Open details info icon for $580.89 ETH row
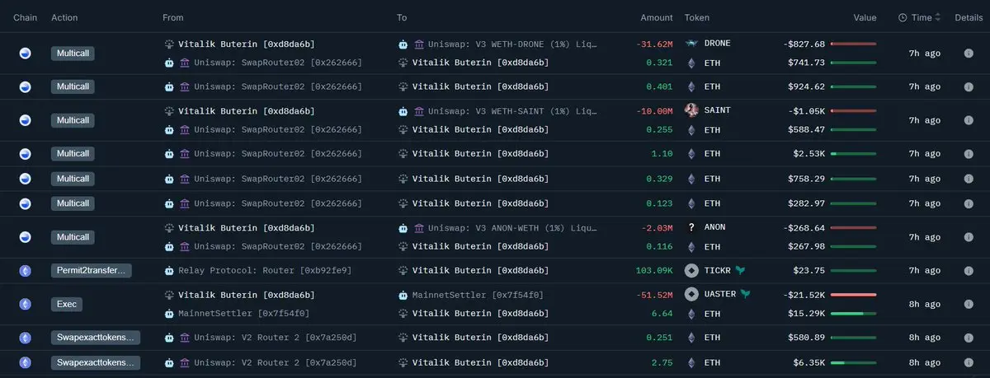Viewport: 990px width, 378px height. pos(969,338)
